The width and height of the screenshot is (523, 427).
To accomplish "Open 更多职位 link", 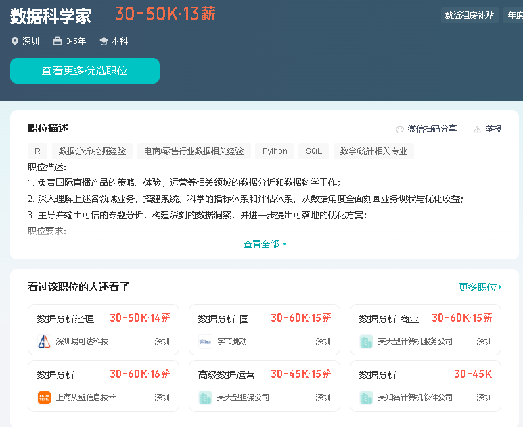I will point(480,287).
